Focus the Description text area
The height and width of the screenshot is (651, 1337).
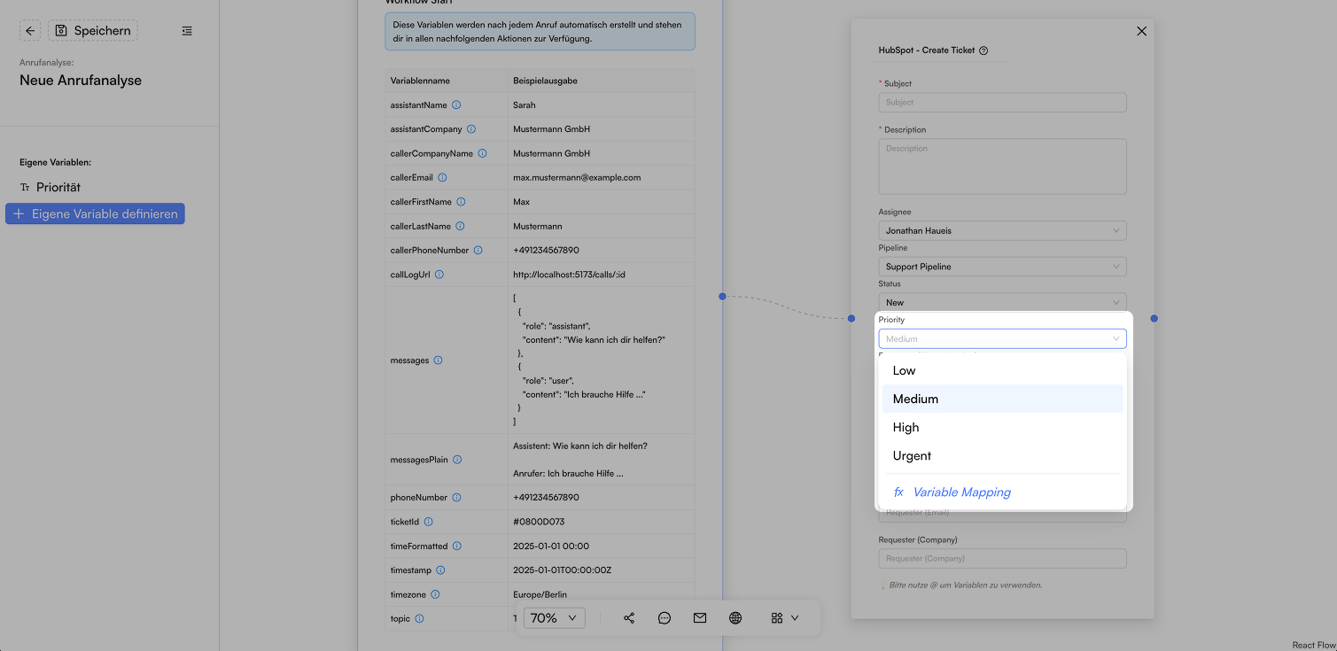tap(1002, 167)
